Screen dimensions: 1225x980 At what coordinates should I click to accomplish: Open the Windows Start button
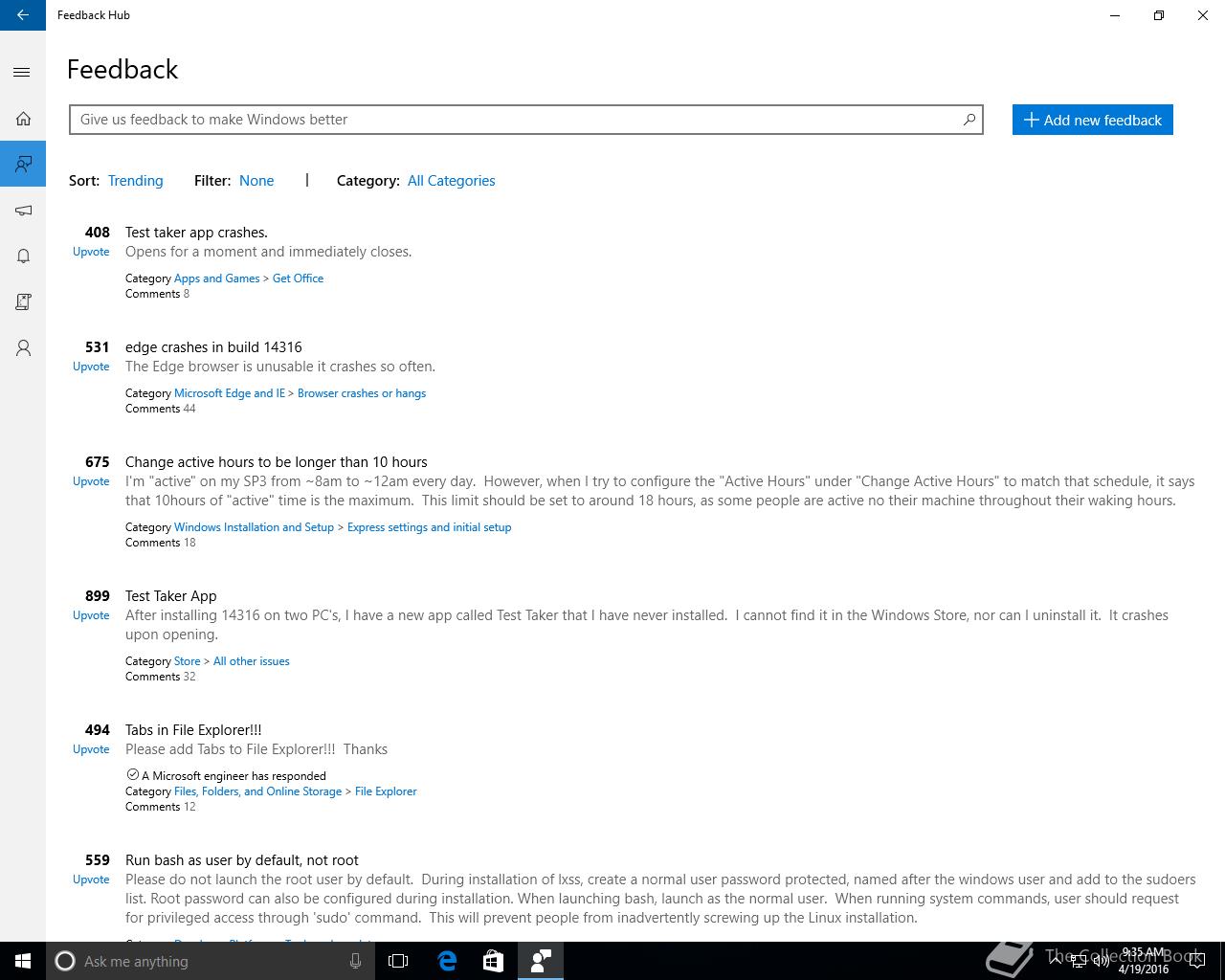23,961
